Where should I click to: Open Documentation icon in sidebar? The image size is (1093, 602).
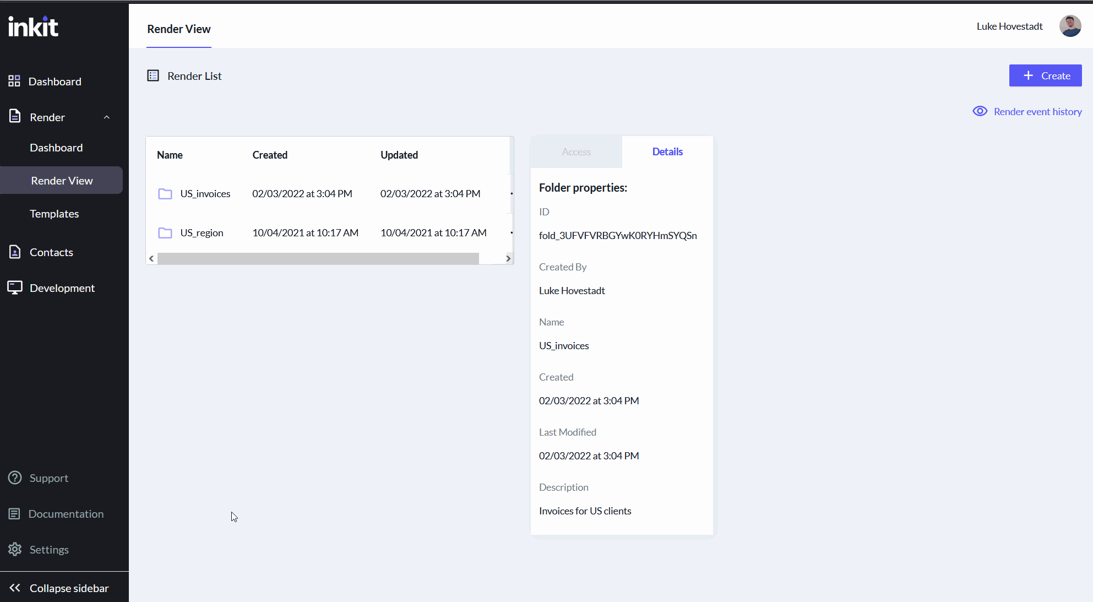[x=15, y=514]
